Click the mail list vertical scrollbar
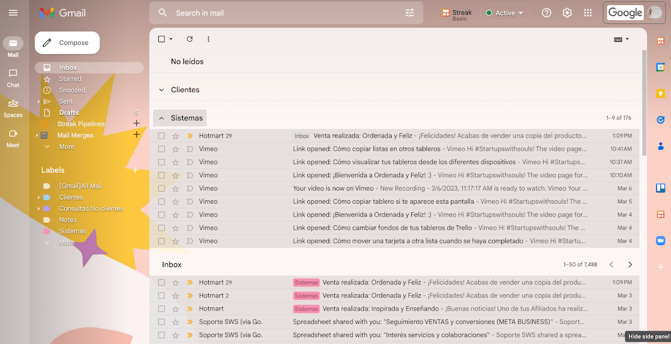Image resolution: width=671 pixels, height=344 pixels. [x=644, y=103]
